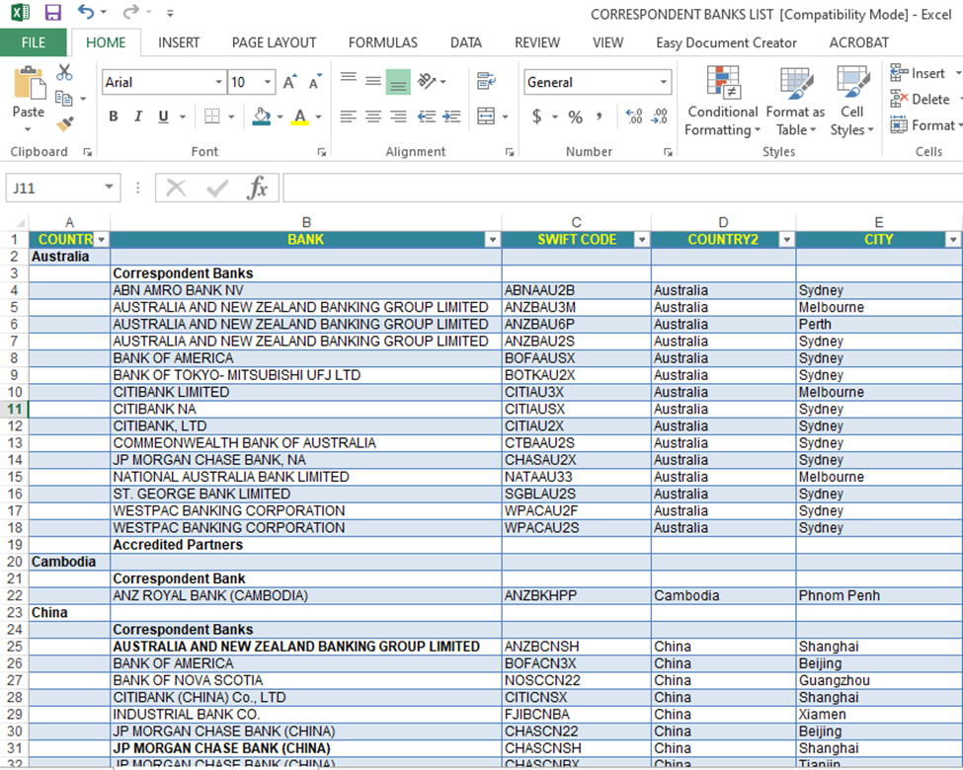963x770 pixels.
Task: Switch to the REVIEW tab
Action: click(x=536, y=42)
